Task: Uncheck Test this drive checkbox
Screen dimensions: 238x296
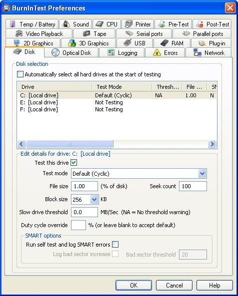Action: [73, 163]
